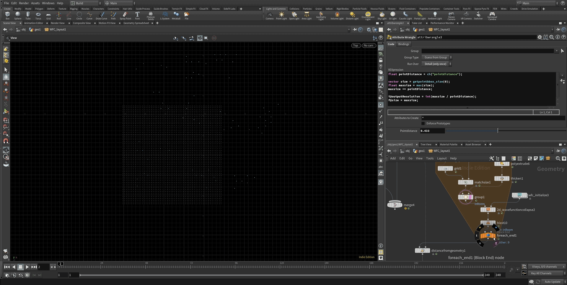Switch to the Material Palette tab

coord(448,145)
